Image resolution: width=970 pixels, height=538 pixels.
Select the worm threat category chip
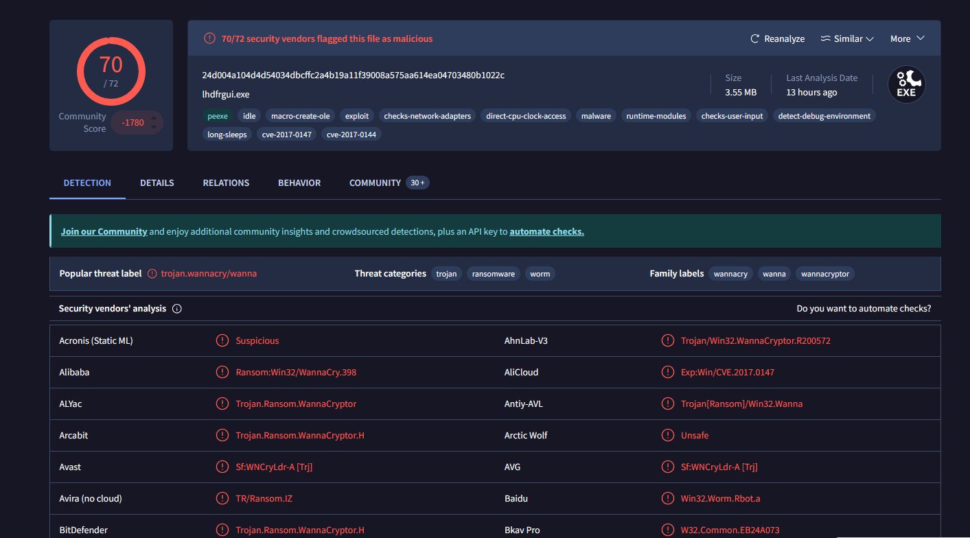tap(540, 274)
